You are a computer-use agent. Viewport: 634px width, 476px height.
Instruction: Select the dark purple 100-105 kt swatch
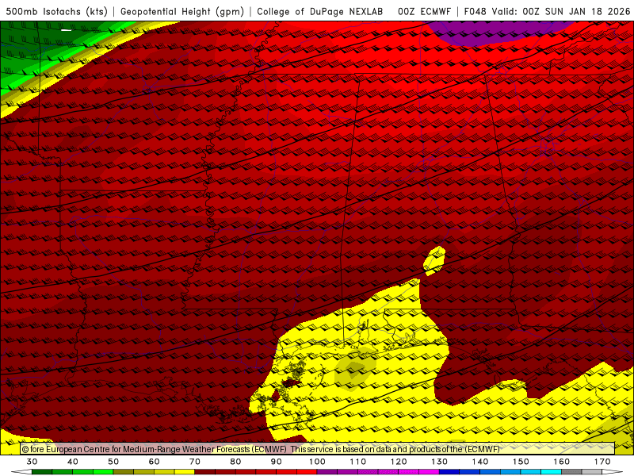pos(327,472)
